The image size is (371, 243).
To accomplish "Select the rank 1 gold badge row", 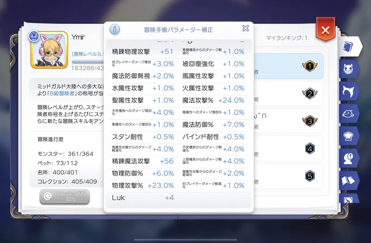I will click(x=288, y=66).
